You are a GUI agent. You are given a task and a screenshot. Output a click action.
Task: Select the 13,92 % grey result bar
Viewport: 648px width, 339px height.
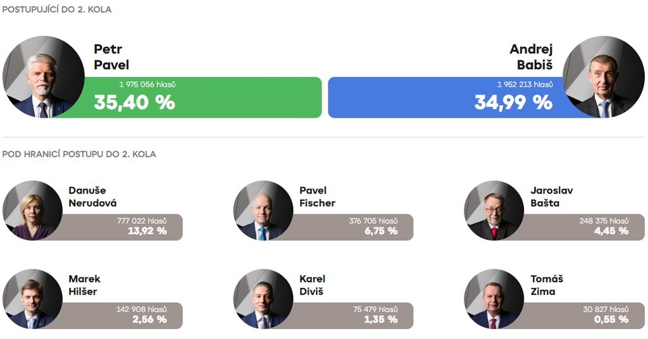[x=127, y=227]
